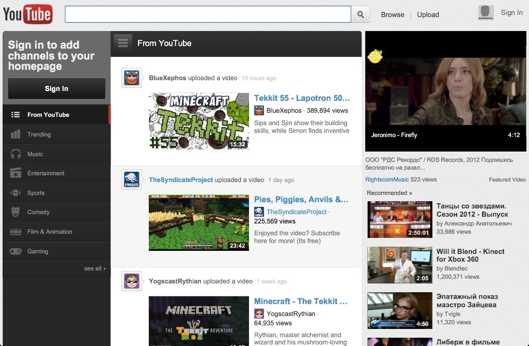This screenshot has width=529, height=346.
Task: Open the Browse link in header
Action: coord(393,14)
